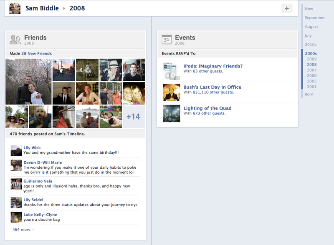Click Luke Kelly-Clyne's avatar

tap(16, 217)
